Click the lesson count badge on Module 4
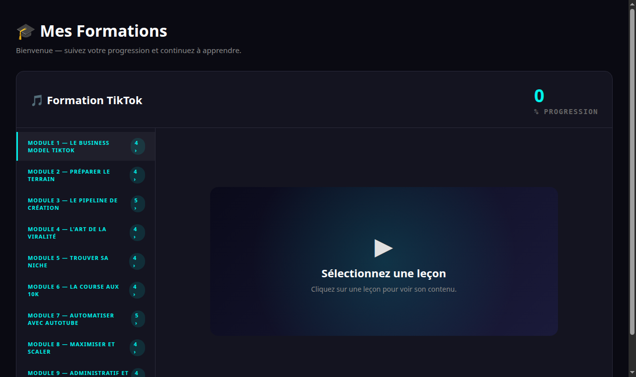The height and width of the screenshot is (377, 636). (137, 233)
